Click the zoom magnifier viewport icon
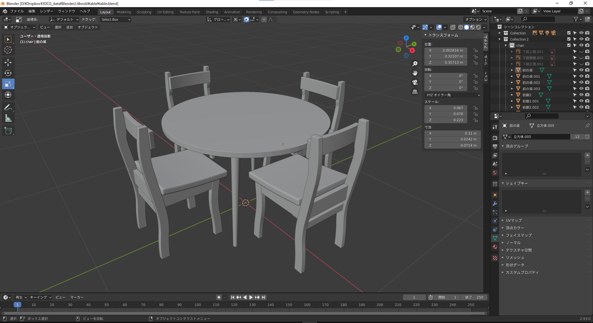 tap(415, 64)
